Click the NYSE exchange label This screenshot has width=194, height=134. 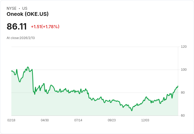click(12, 8)
